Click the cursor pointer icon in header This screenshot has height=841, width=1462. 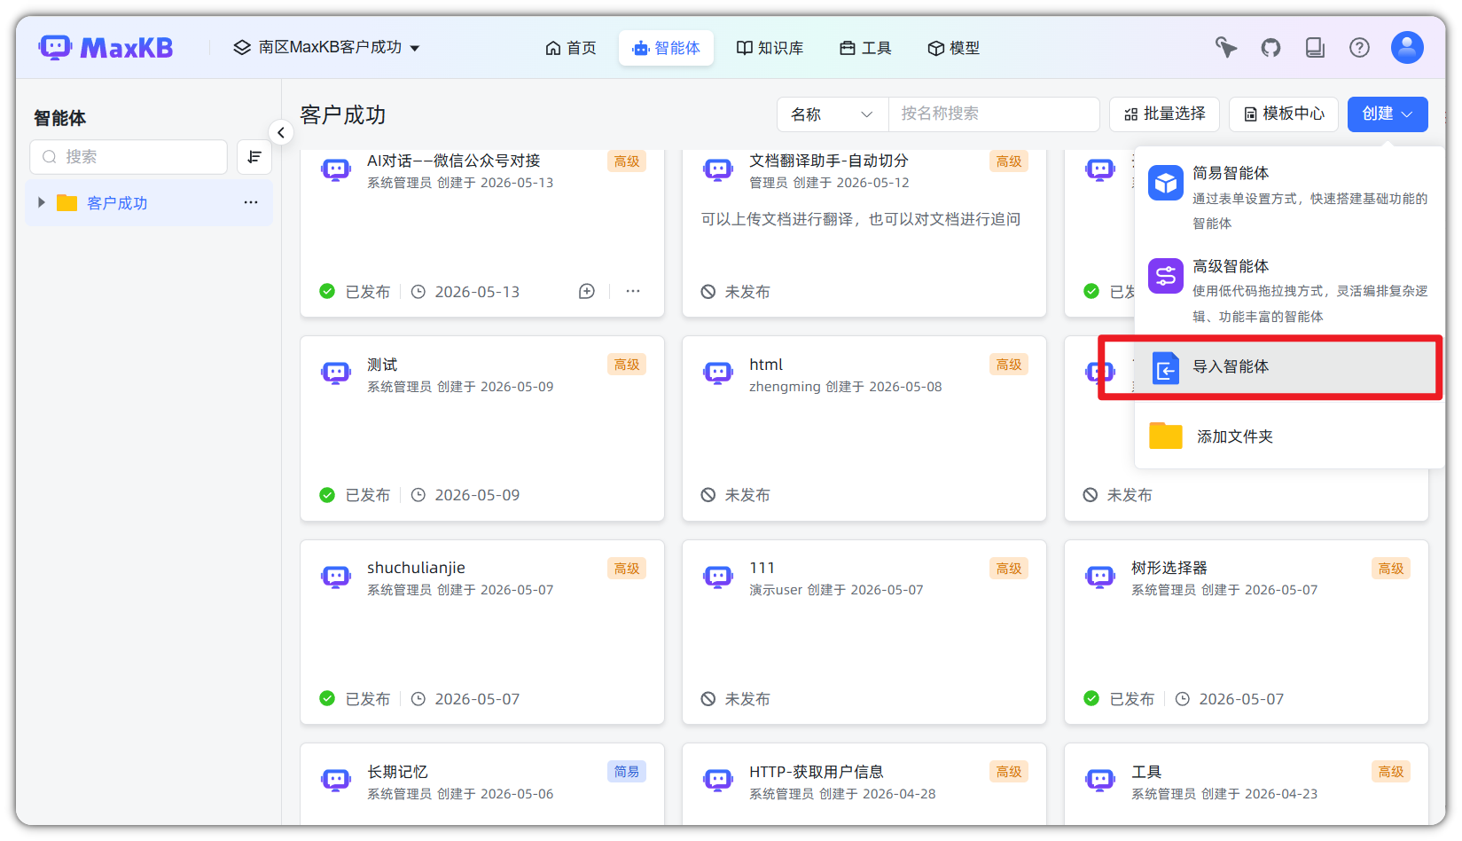click(1226, 48)
